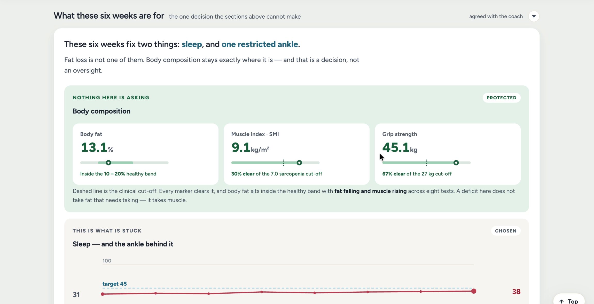Click "67% clear of the 27 kg cut-off"
Viewport: 594px width, 304px height.
(417, 174)
